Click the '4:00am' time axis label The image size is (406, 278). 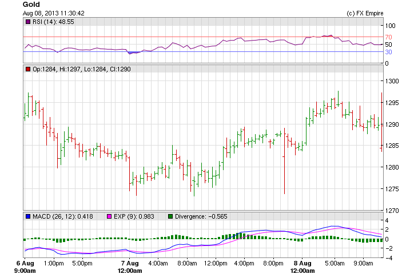[x=158, y=264]
